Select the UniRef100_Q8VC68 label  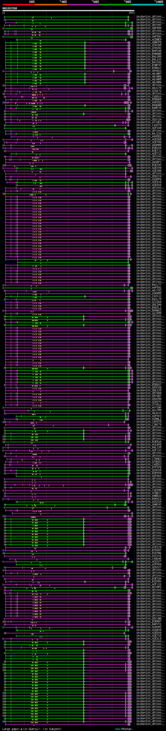click(x=149, y=387)
